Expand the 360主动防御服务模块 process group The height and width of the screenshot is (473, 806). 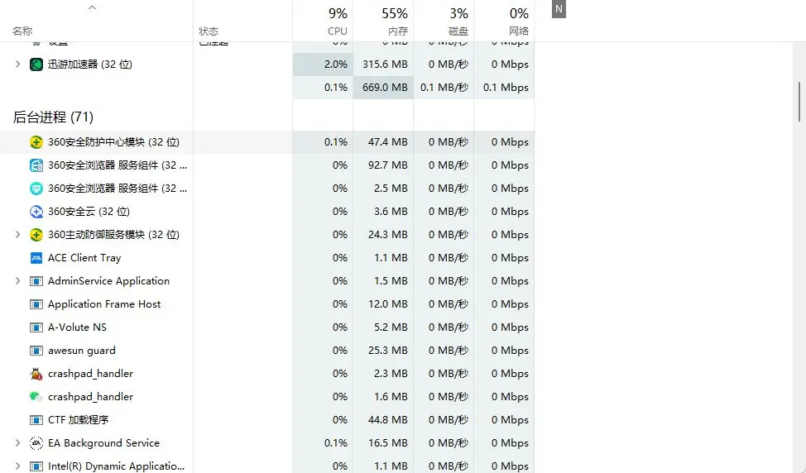(17, 235)
